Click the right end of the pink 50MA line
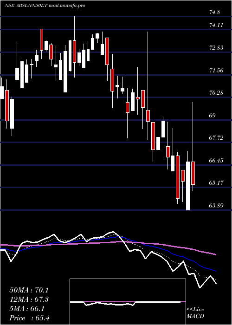The height and width of the screenshot is (325, 232). (216, 254)
